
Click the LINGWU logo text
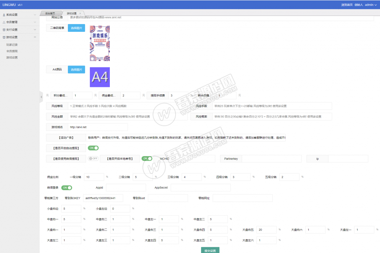9,5
